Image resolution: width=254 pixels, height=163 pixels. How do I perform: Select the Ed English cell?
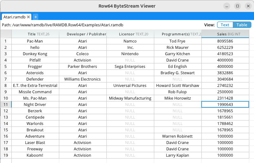[x=178, y=66]
